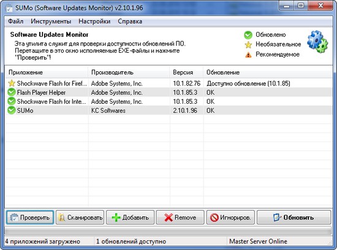Click the Master Server Online status text
The width and height of the screenshot is (337, 250).
tap(258, 241)
